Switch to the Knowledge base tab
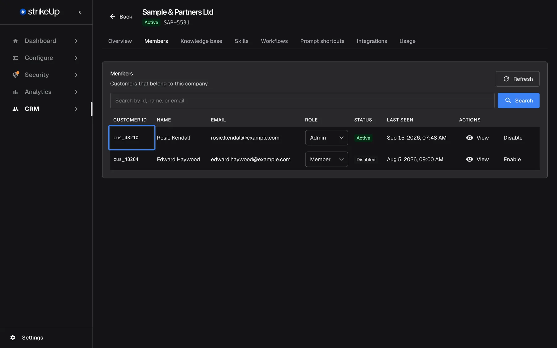Image resolution: width=557 pixels, height=348 pixels. pos(201,41)
